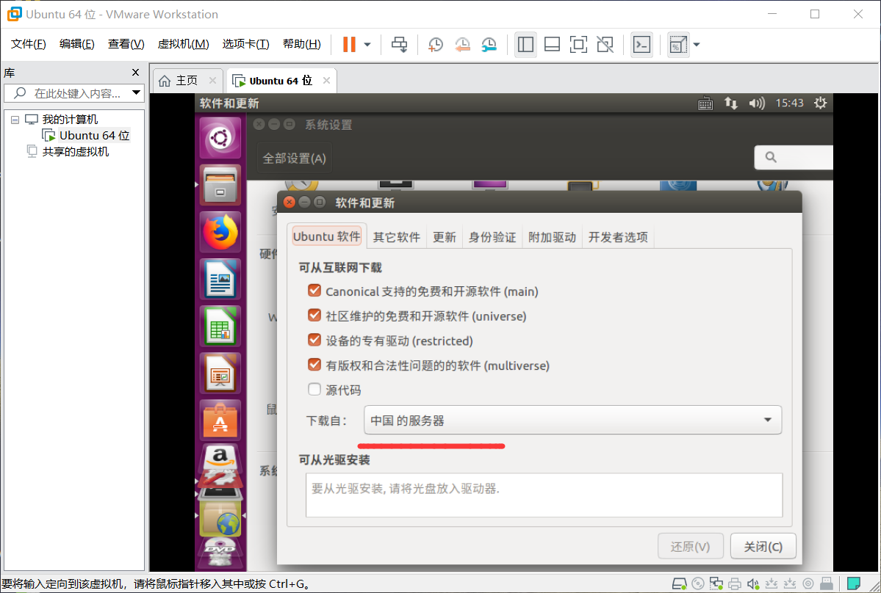Image resolution: width=881 pixels, height=593 pixels.
Task: Open Ubuntu dash from the launcher
Action: click(x=220, y=137)
